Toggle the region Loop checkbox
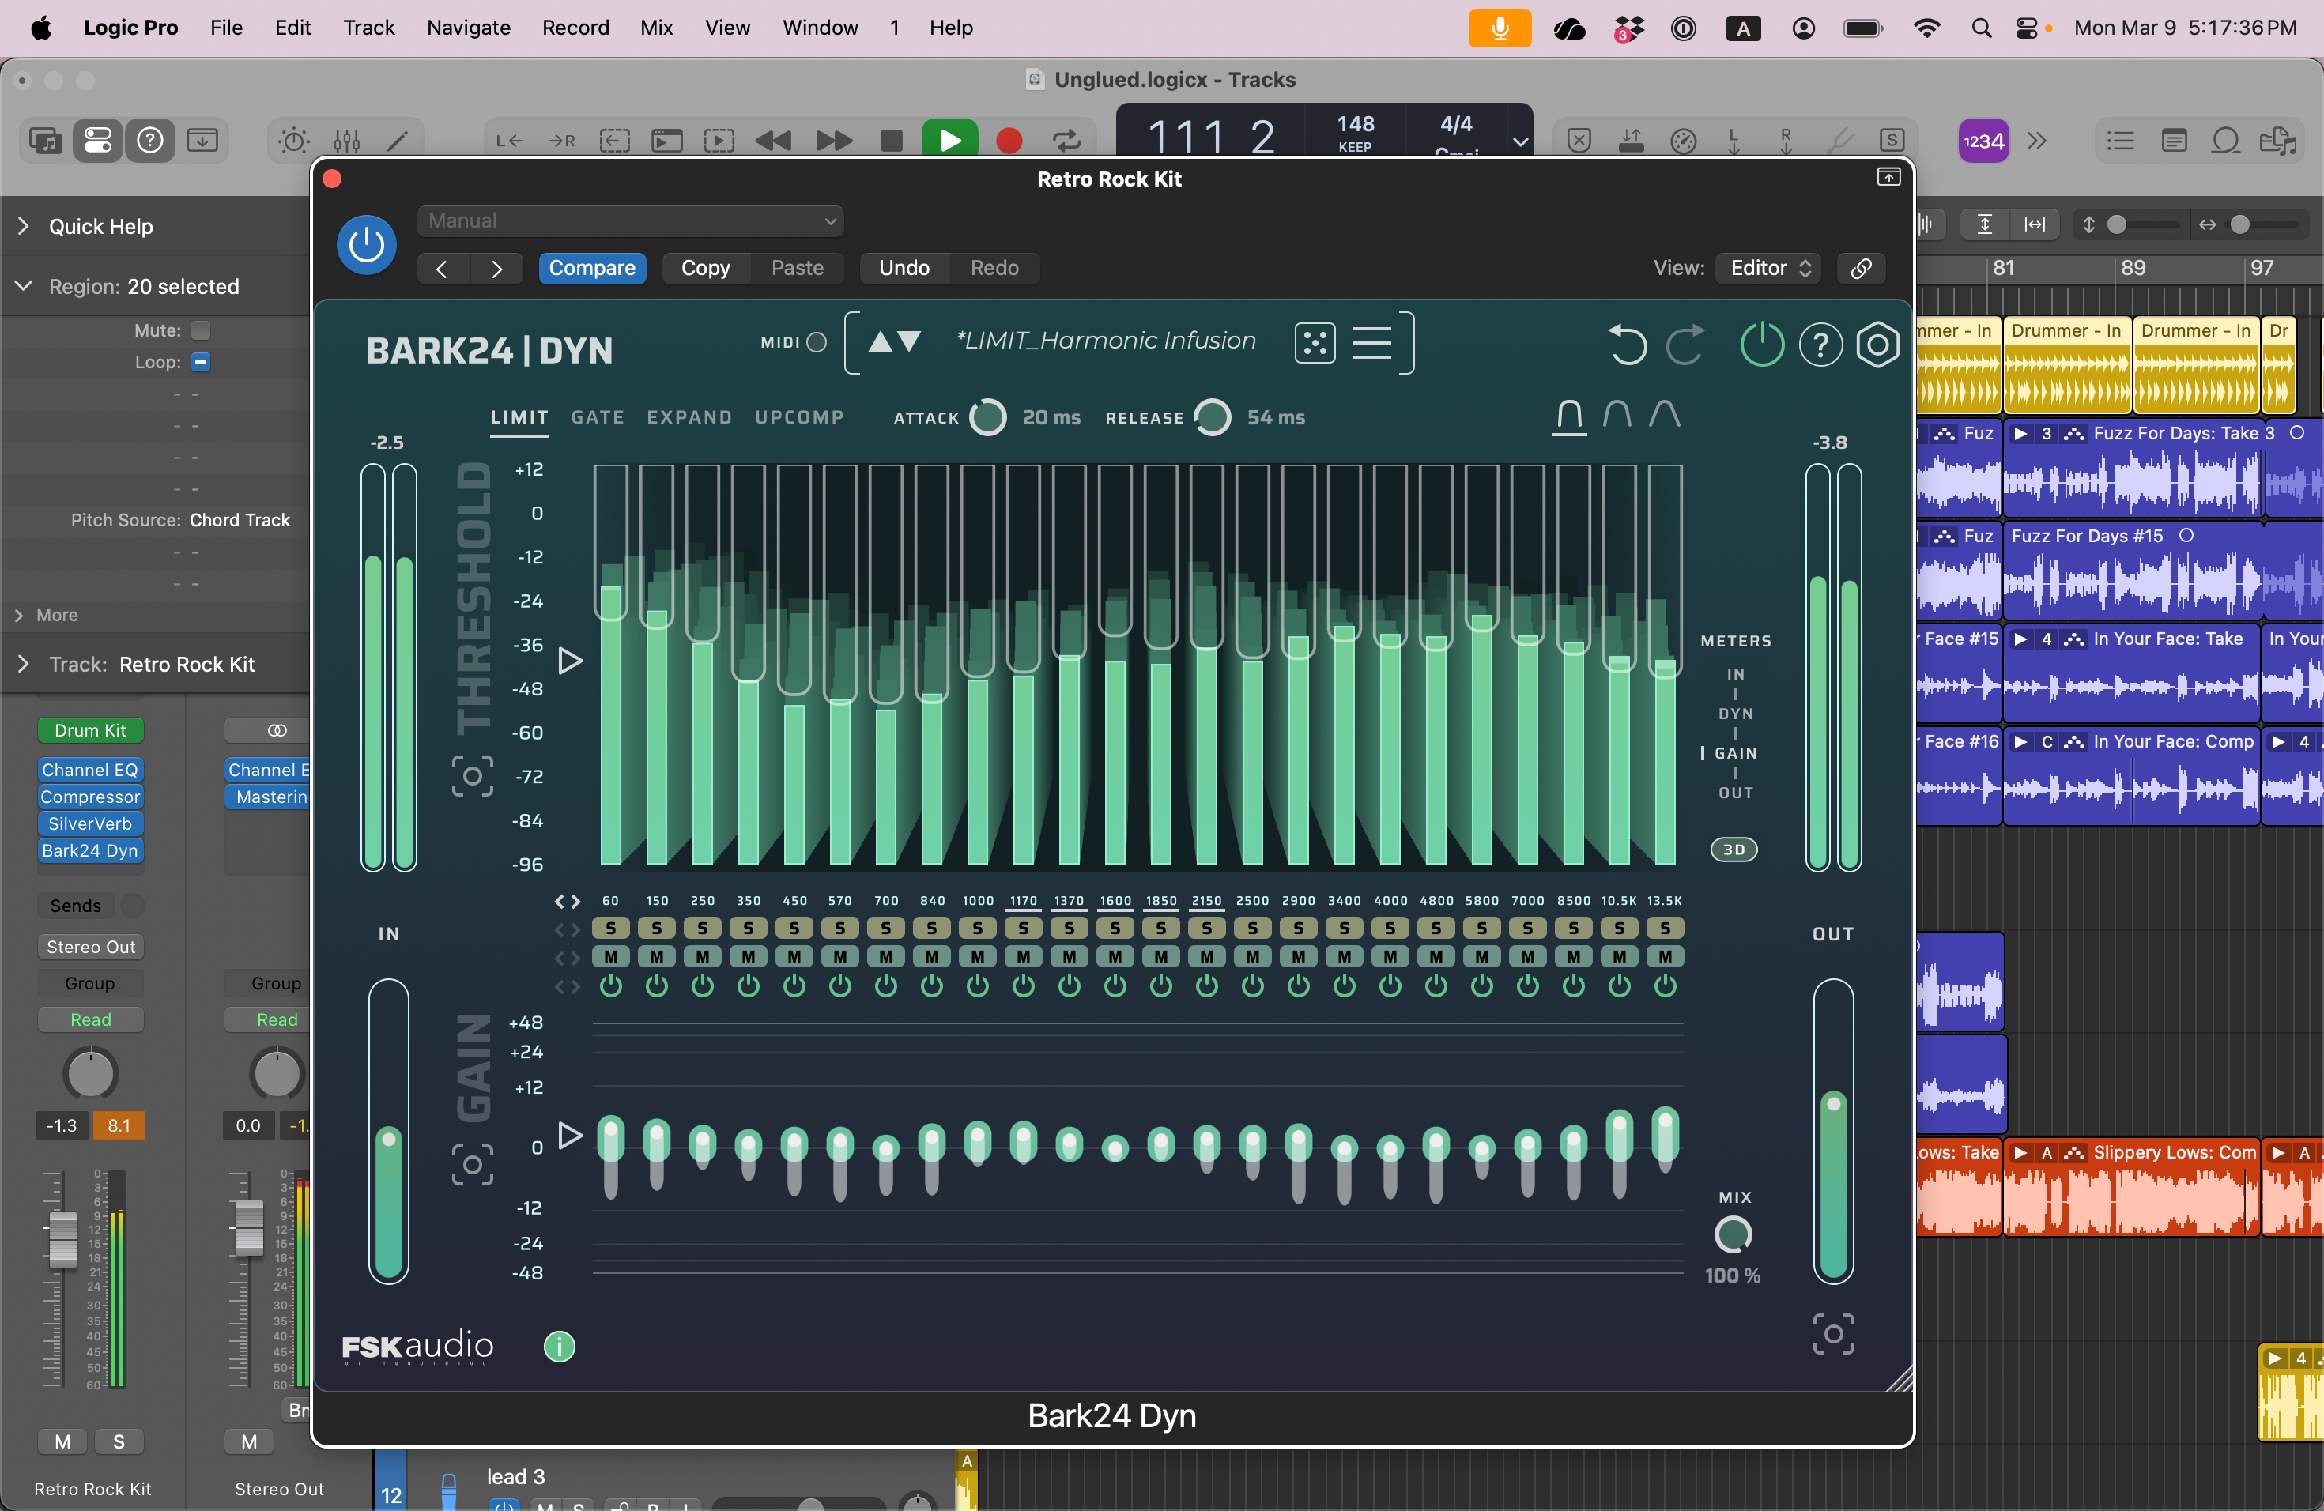This screenshot has width=2324, height=1511. 201,362
